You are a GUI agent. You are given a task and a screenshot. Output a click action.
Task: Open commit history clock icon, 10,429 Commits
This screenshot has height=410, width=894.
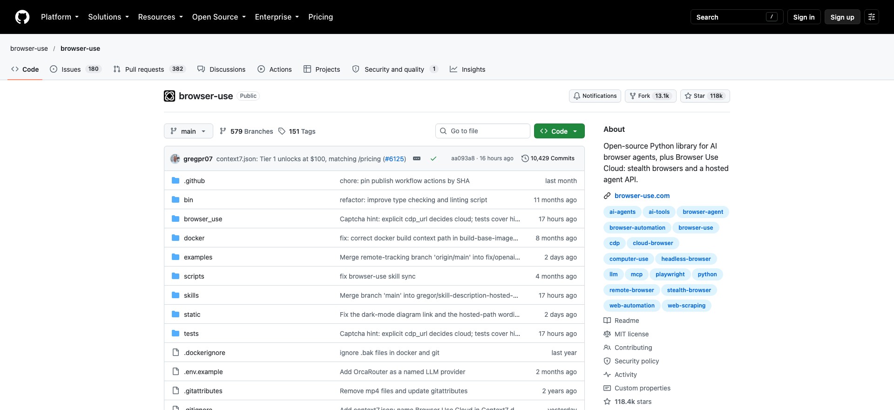click(548, 158)
